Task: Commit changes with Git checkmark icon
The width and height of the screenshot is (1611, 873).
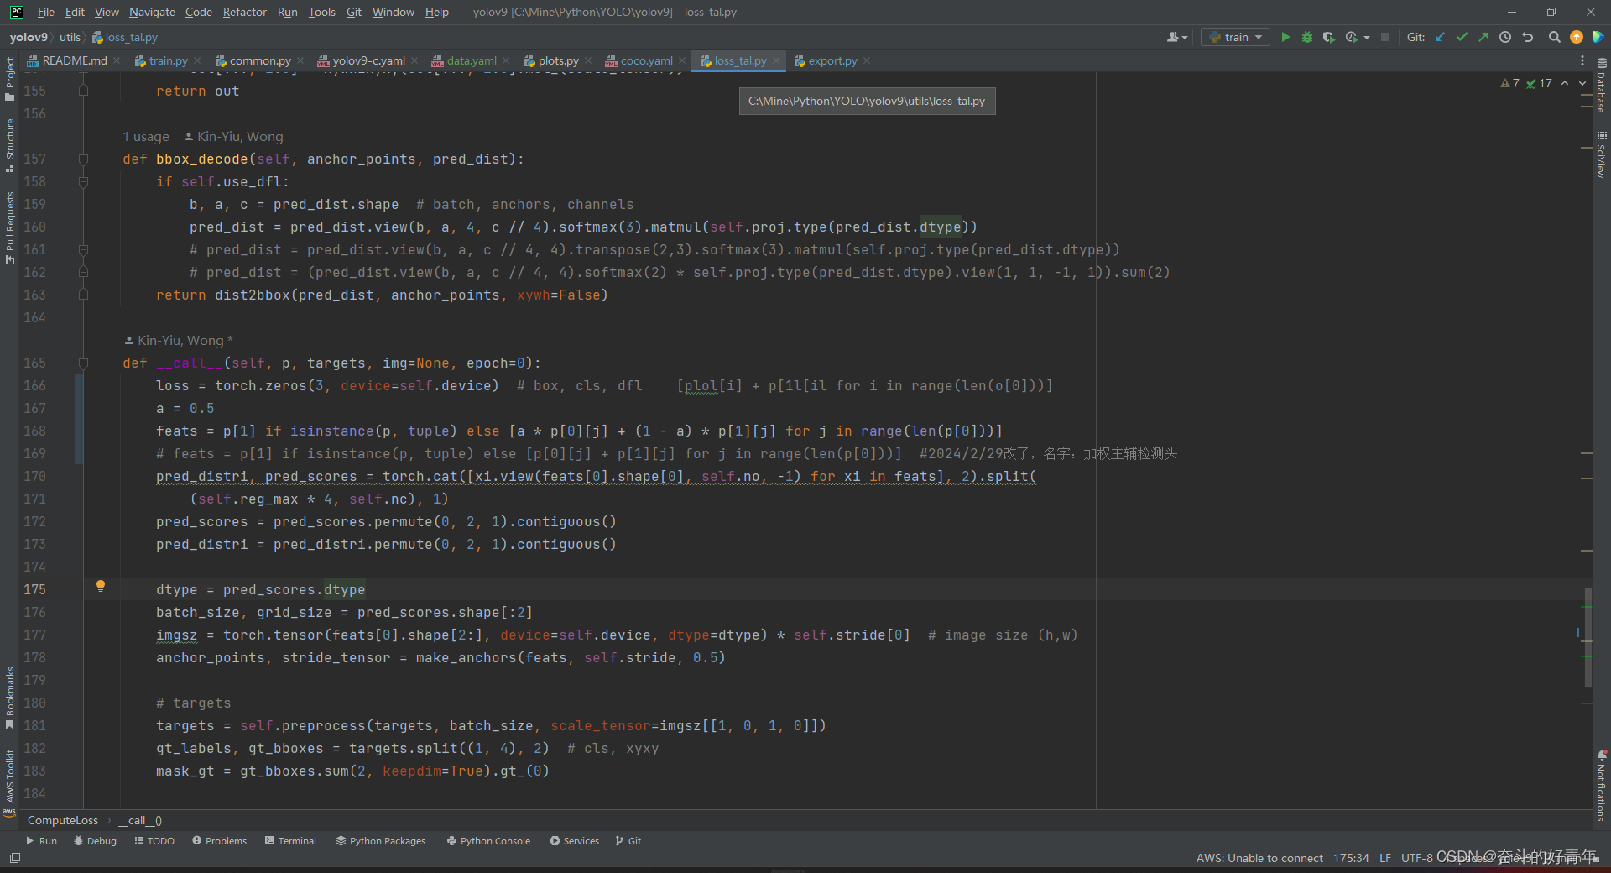Action: click(1462, 37)
